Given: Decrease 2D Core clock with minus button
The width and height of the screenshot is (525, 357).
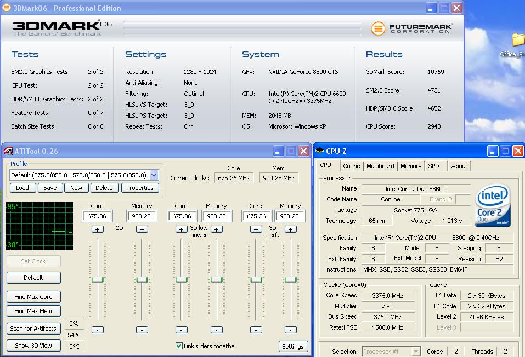Looking at the screenshot, I should tap(98, 330).
